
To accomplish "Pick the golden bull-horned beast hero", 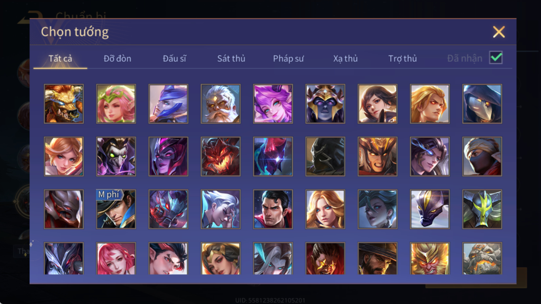I will 64,104.
